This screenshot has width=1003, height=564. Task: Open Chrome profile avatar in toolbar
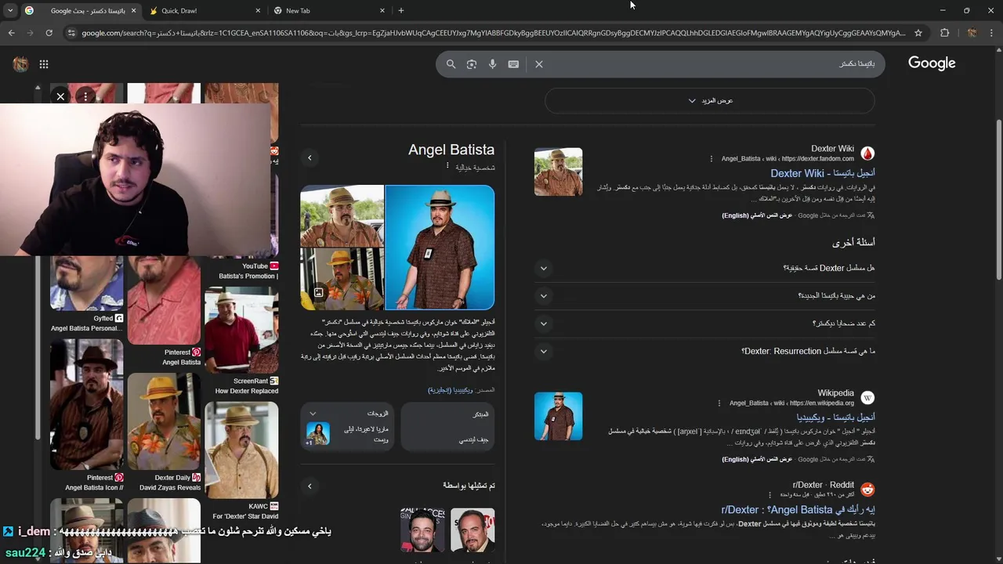(x=972, y=33)
